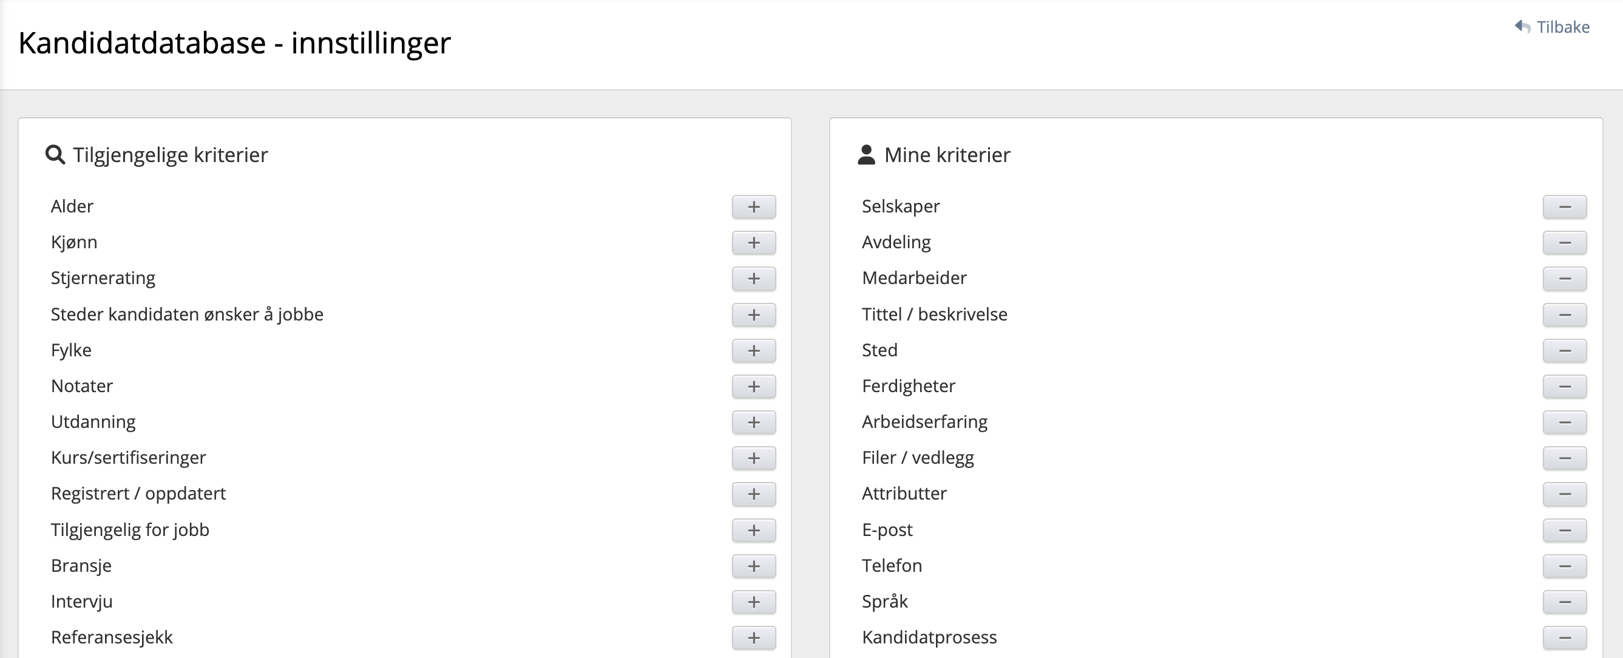Remove Kandidatprosess criterion
The height and width of the screenshot is (658, 1623).
click(1564, 638)
